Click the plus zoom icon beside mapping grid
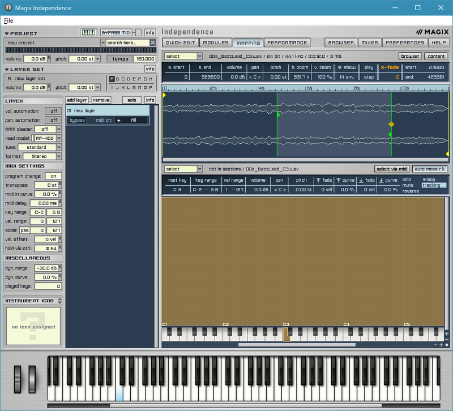The width and height of the screenshot is (453, 411). pyautogui.click(x=447, y=333)
